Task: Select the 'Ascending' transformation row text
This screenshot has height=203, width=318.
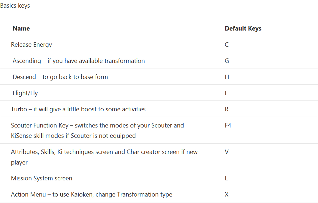Action: pyautogui.click(x=79, y=61)
